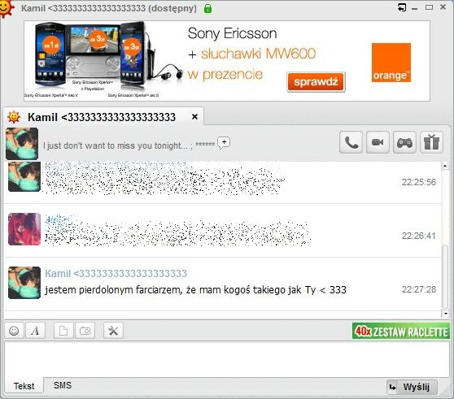Click the detach window icon in title bar
Viewport: 454px width, 399px height.
(402, 7)
